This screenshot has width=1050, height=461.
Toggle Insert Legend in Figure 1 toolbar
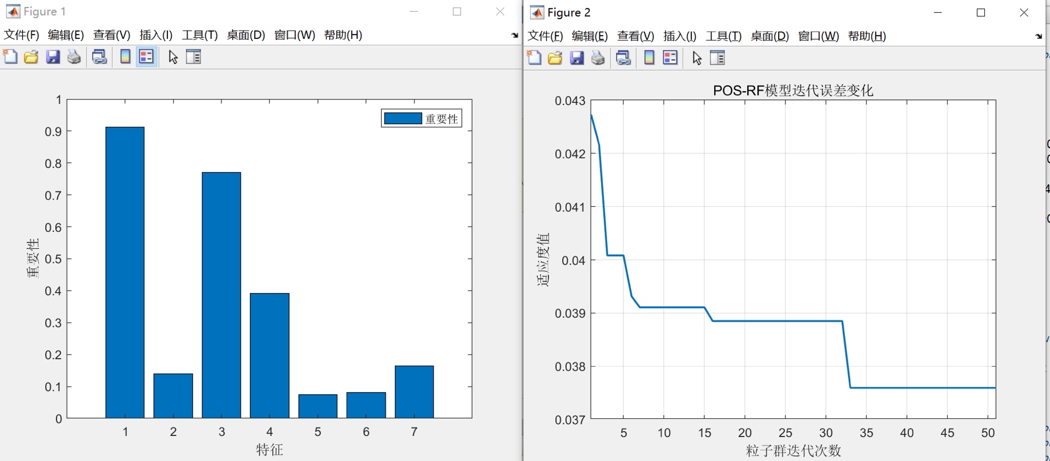[x=147, y=57]
